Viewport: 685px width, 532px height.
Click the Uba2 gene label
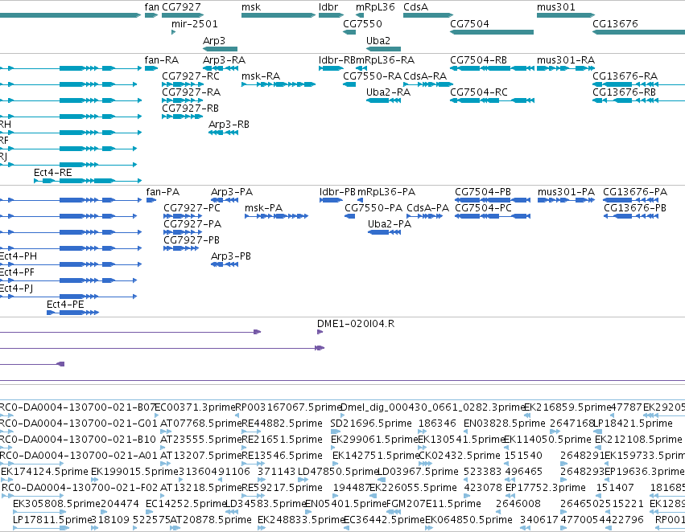point(378,40)
